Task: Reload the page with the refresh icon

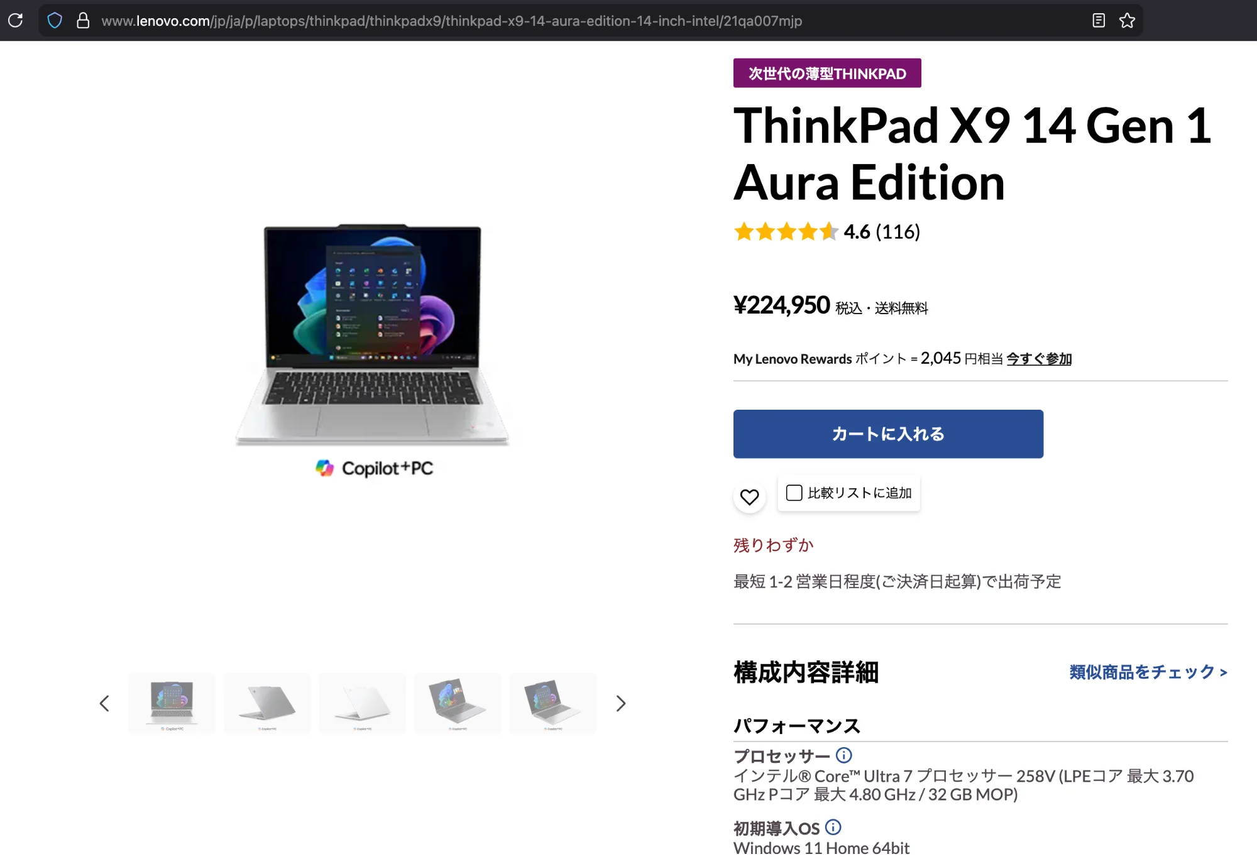Action: [x=16, y=20]
